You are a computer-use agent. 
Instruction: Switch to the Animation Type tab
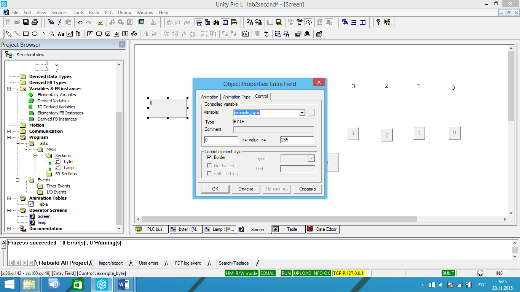(236, 97)
